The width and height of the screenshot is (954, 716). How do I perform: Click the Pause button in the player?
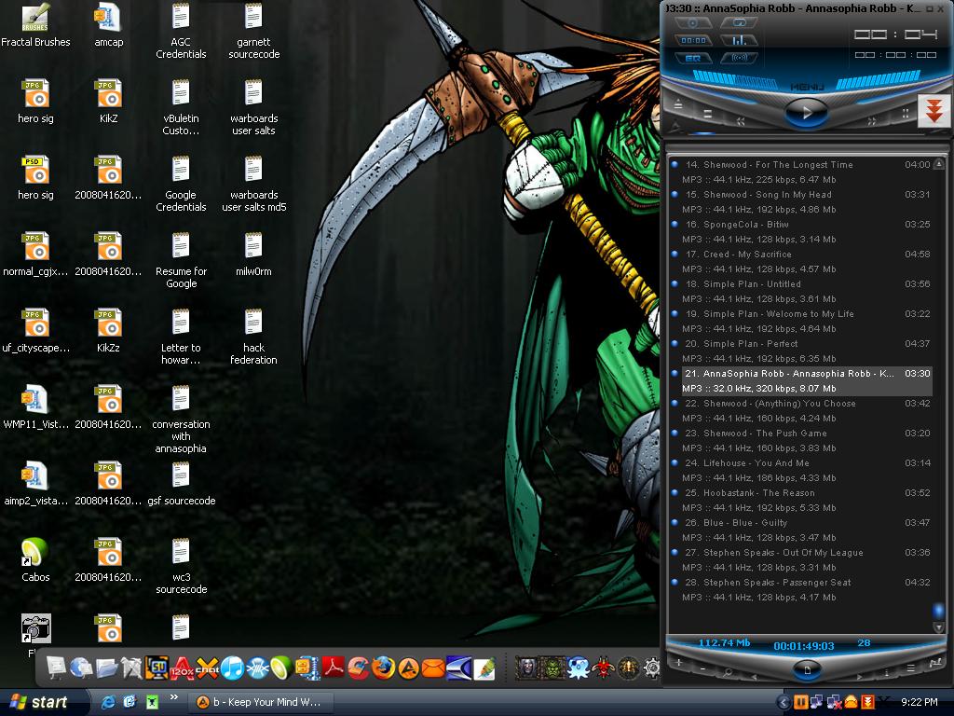(x=906, y=113)
